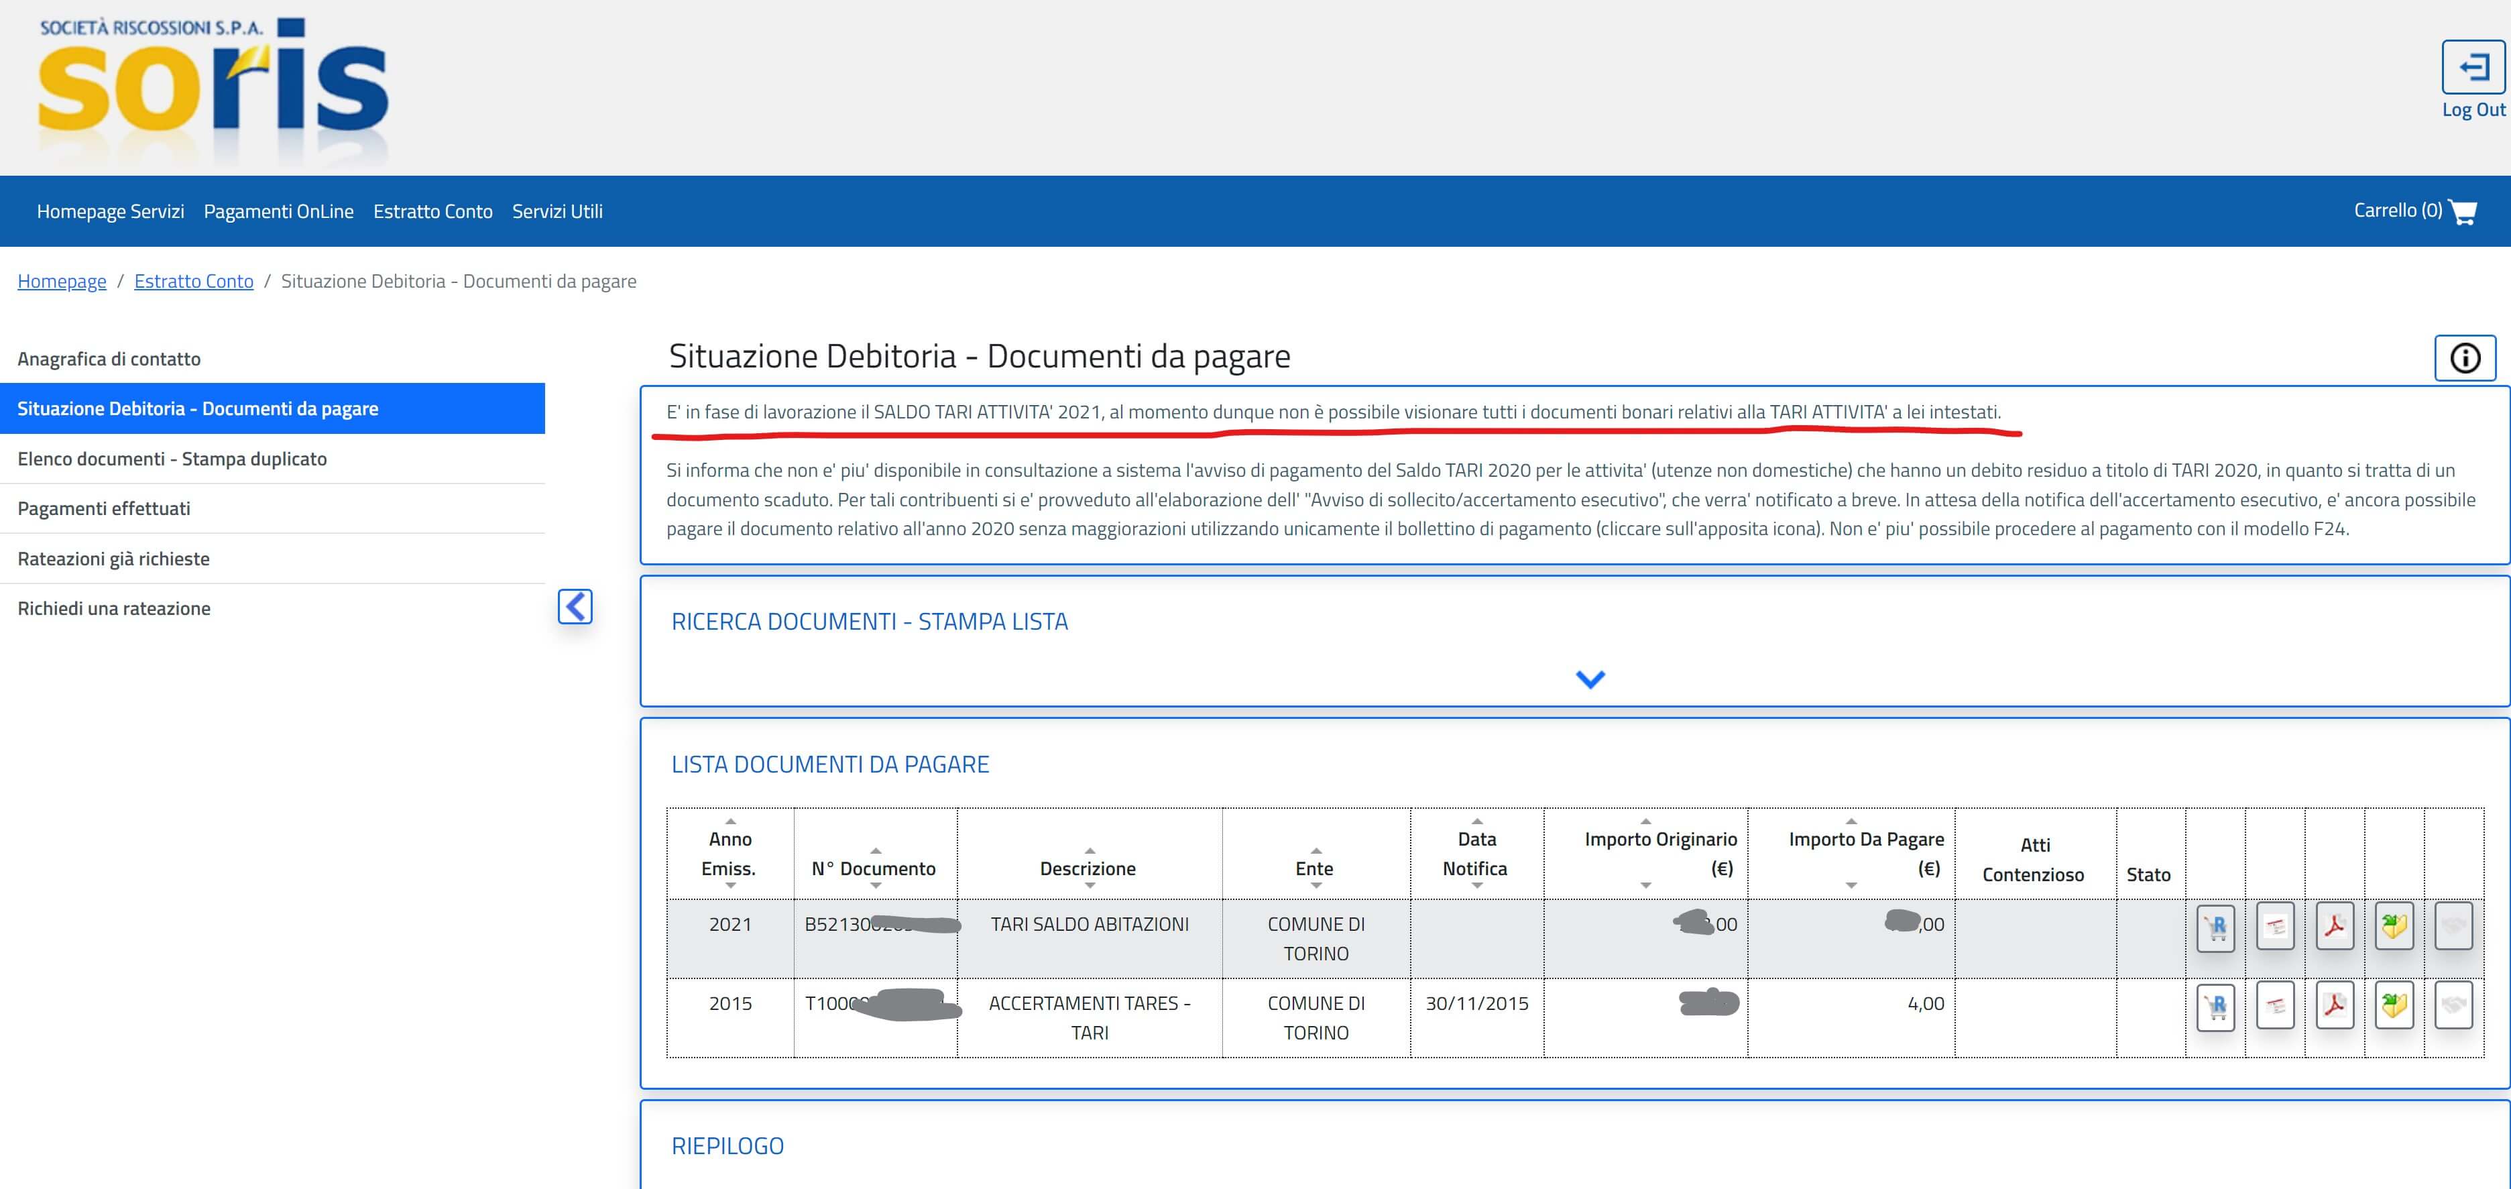Open payment slip icon for 2015 document

pos(2275,1006)
